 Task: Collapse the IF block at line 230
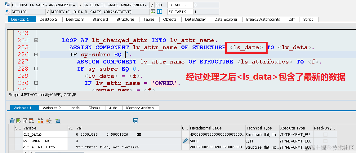point(36,83)
